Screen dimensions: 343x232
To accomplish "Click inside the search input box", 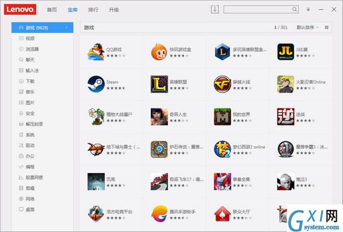I will tap(258, 9).
